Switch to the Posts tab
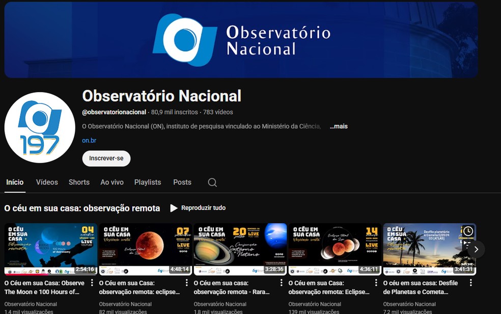 [x=182, y=182]
